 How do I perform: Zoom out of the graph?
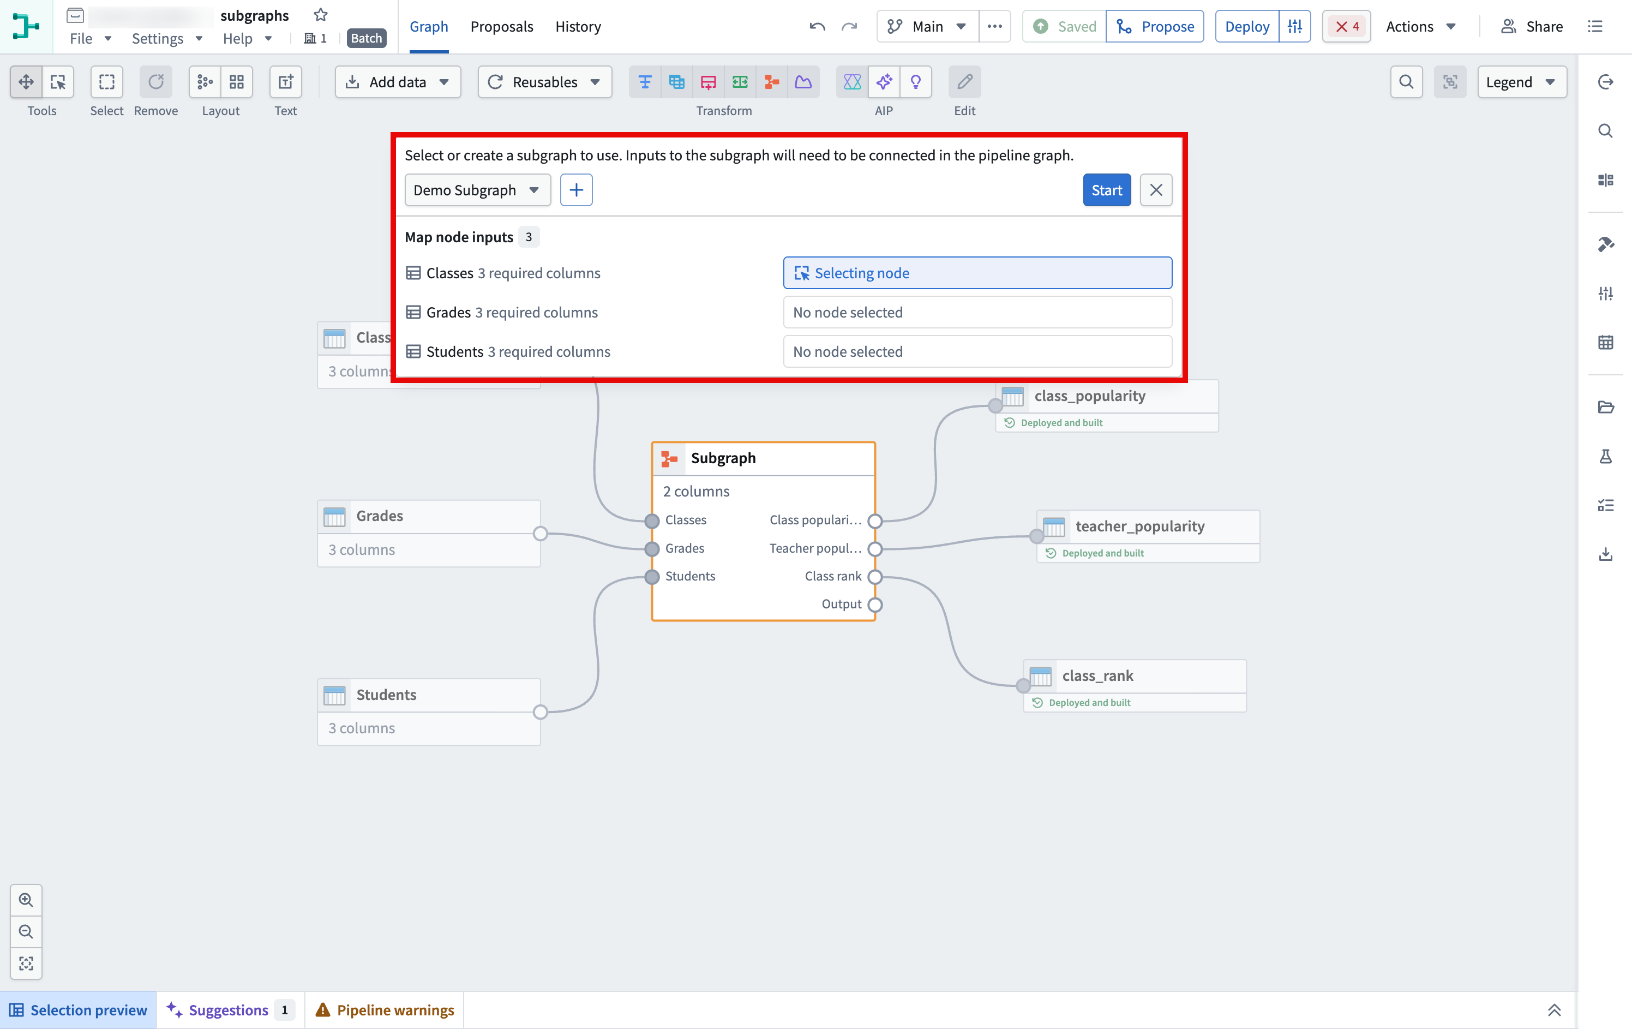[26, 932]
